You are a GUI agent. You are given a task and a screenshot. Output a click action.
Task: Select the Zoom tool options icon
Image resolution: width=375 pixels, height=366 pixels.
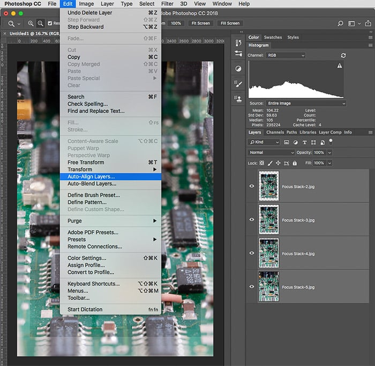pos(11,24)
